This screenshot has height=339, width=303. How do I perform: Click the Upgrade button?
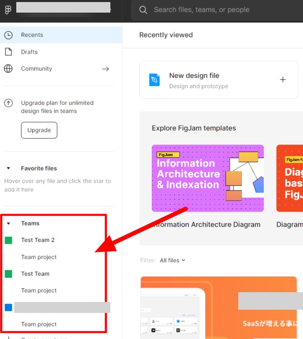[39, 130]
